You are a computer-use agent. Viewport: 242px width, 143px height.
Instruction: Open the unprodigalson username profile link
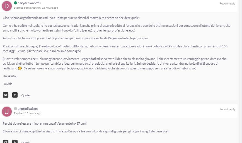(x=28, y=109)
